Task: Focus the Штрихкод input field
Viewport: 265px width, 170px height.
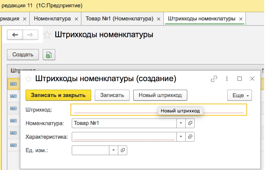Action: pyautogui.click(x=159, y=110)
